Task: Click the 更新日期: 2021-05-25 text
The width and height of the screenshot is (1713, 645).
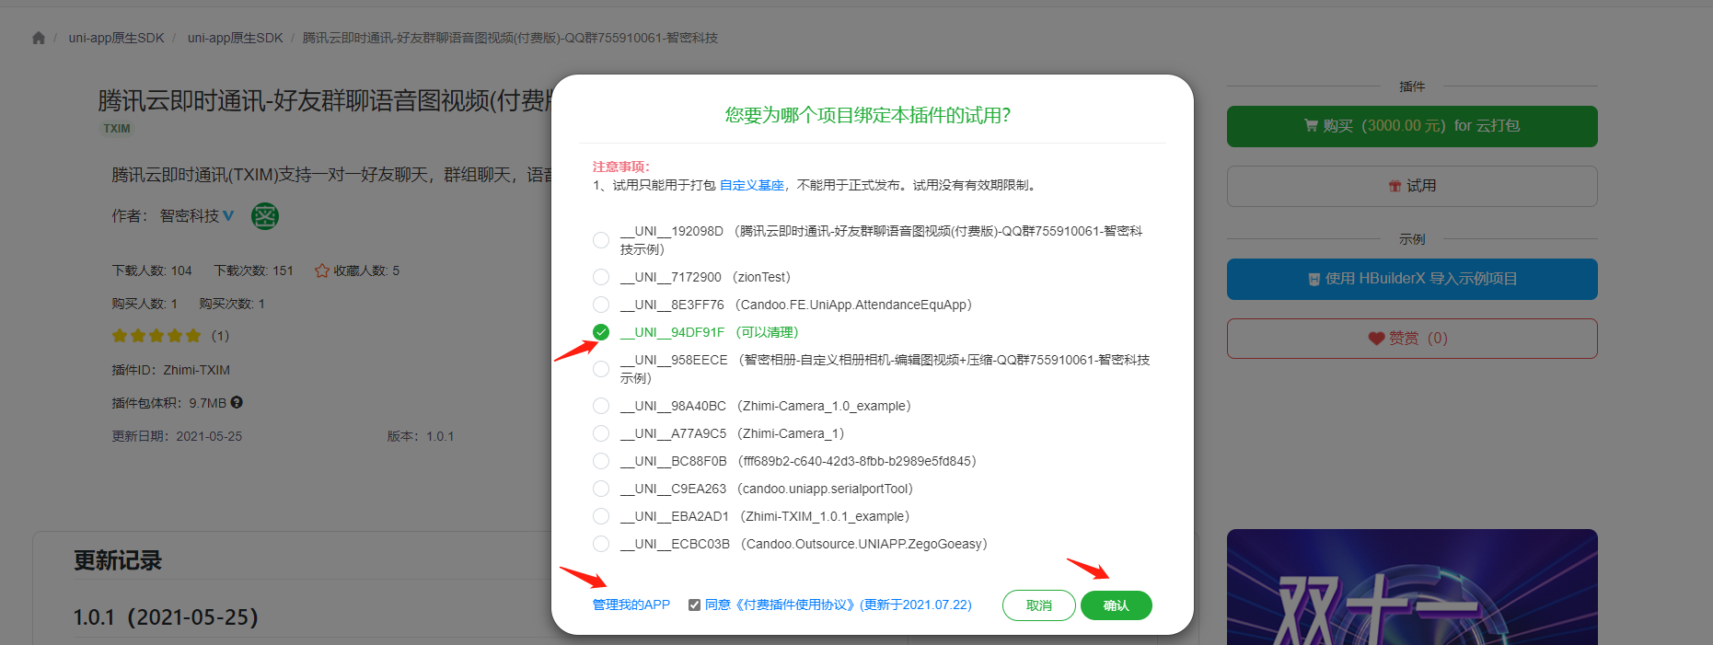Action: 177,436
